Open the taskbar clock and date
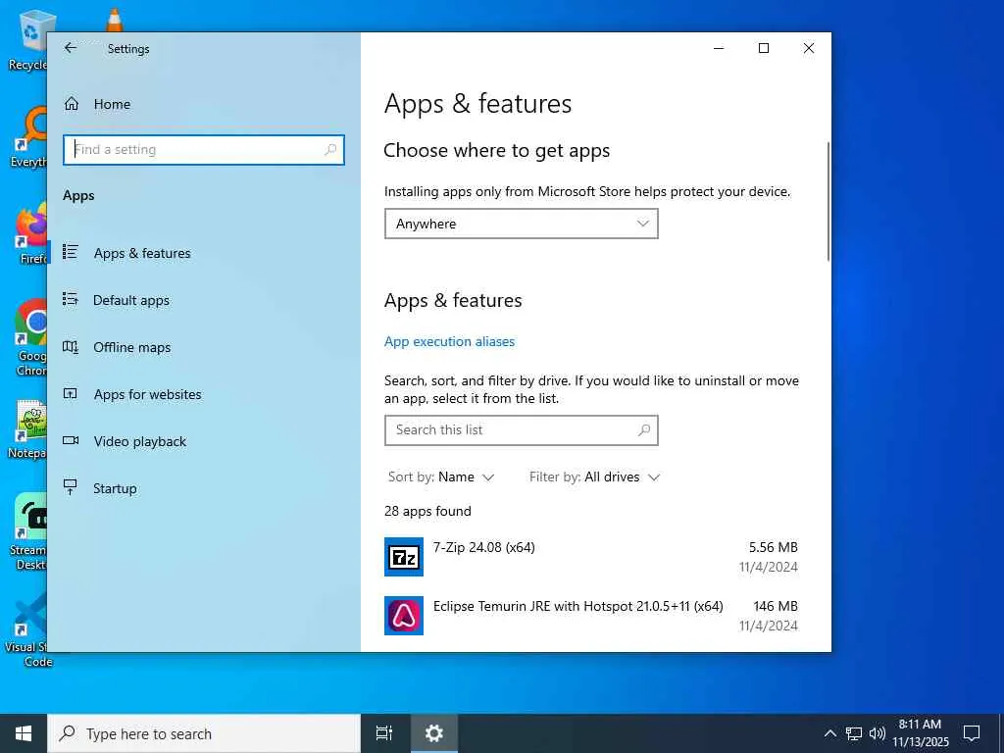This screenshot has width=1004, height=753. tap(920, 733)
